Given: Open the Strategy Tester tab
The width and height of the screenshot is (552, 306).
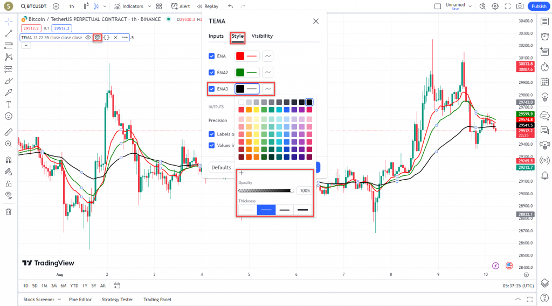Looking at the screenshot, I should (117, 300).
